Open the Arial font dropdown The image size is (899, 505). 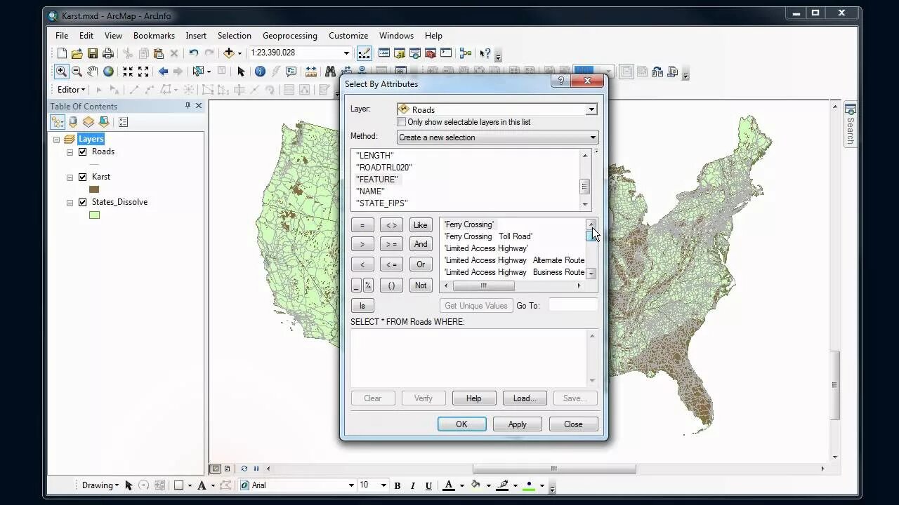(352, 485)
